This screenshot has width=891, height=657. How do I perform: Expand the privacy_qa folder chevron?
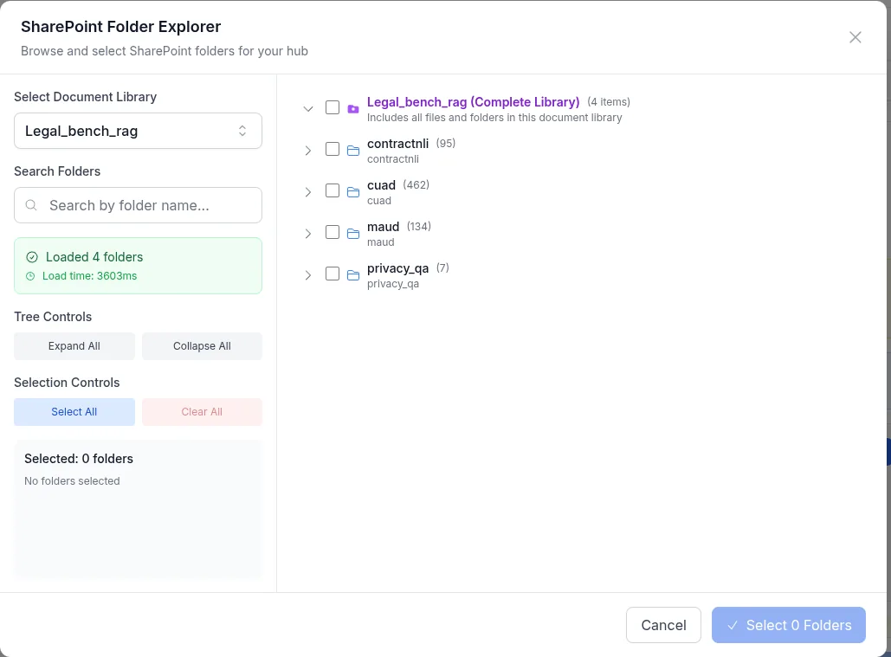point(308,275)
